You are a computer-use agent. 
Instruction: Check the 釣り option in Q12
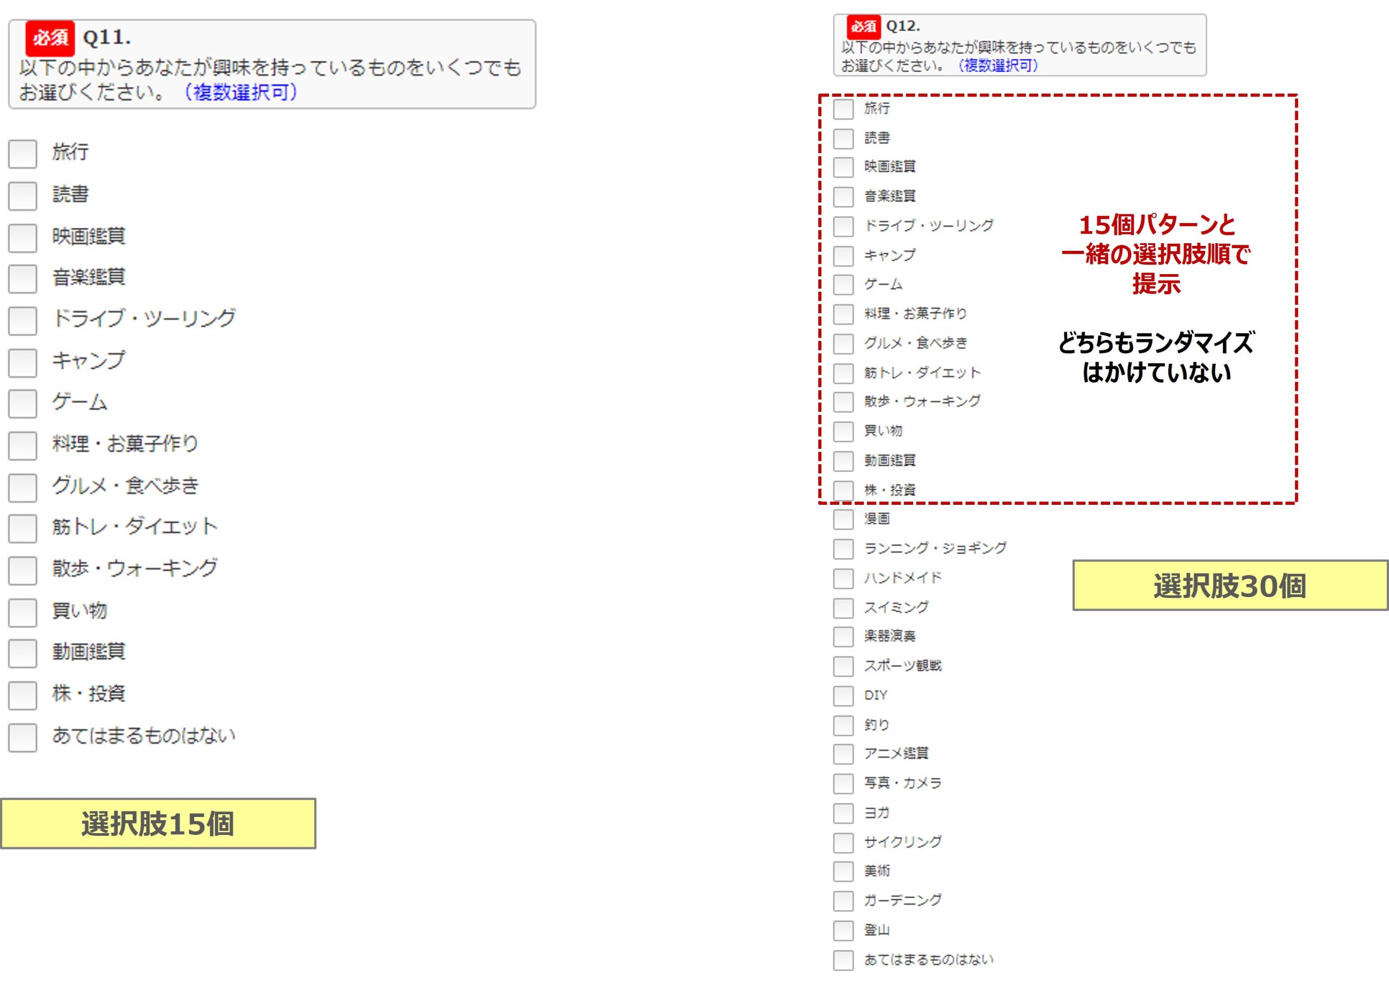click(843, 725)
